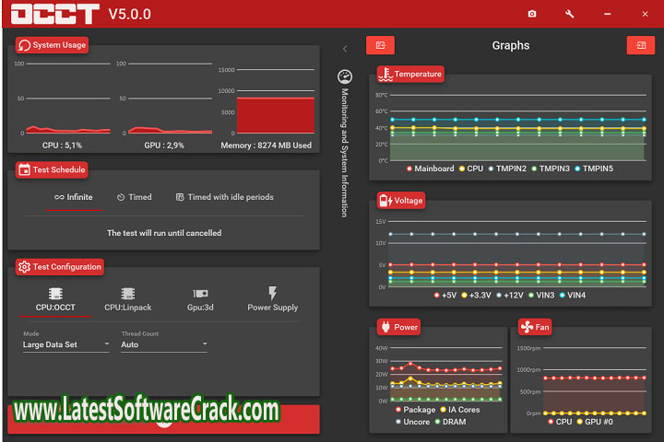Open the Thread Count Auto dropdown
664x442 pixels.
(x=164, y=344)
